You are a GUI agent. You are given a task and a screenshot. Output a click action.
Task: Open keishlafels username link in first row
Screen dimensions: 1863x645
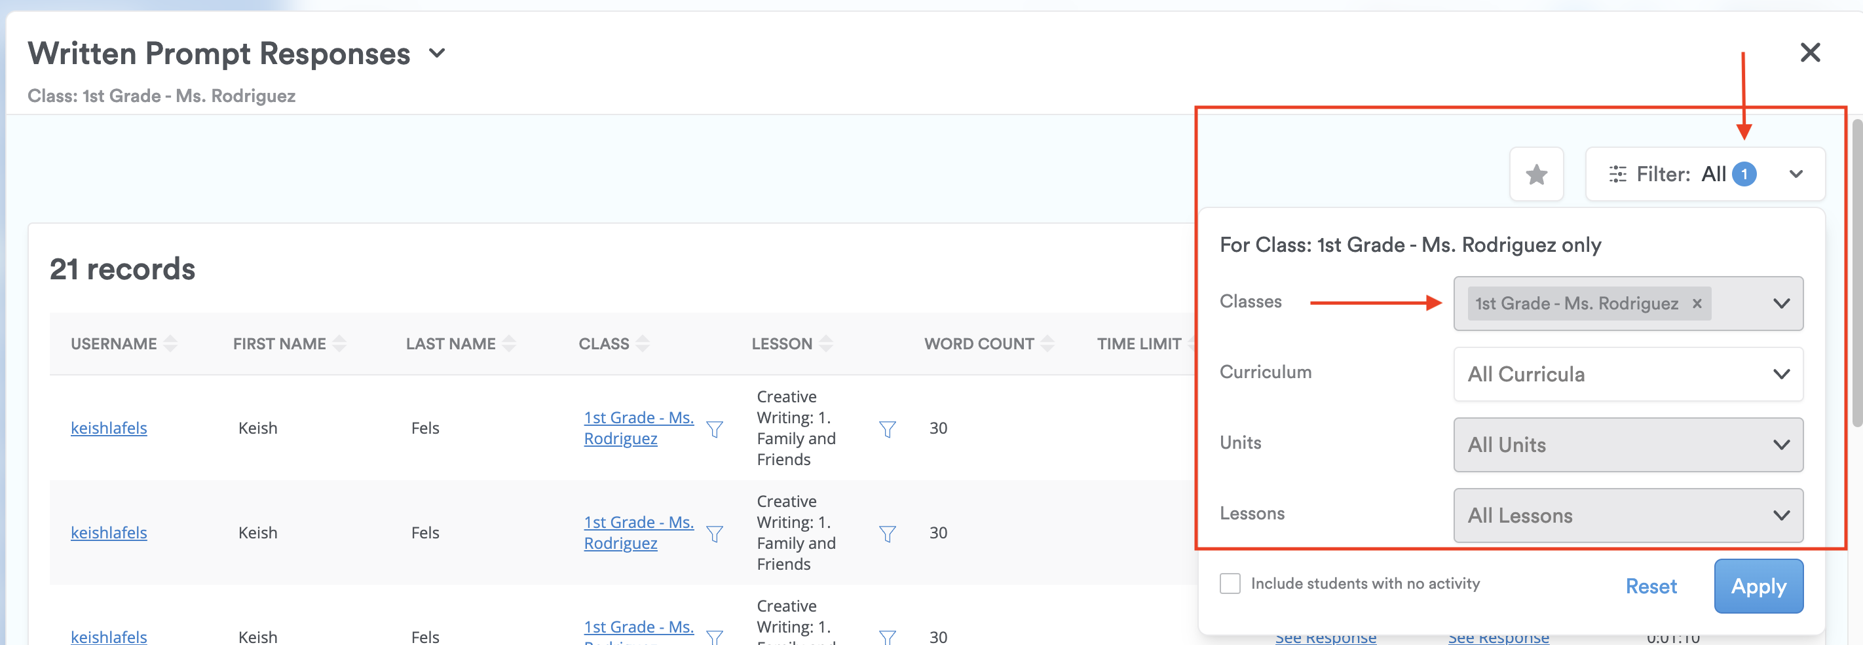point(109,428)
